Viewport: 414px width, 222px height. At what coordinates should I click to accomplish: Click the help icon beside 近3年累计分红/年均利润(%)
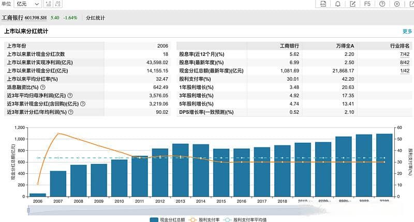(x=70, y=112)
